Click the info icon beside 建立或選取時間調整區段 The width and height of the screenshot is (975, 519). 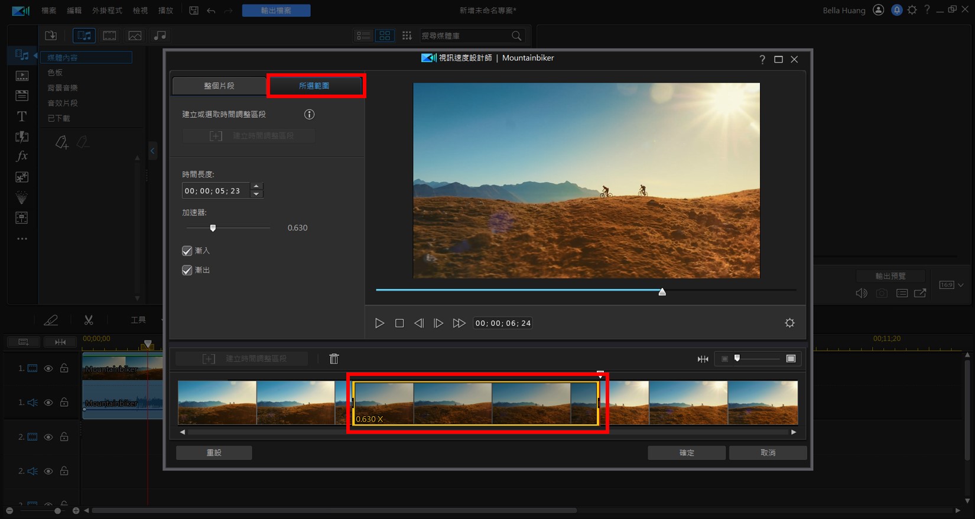pyautogui.click(x=309, y=114)
